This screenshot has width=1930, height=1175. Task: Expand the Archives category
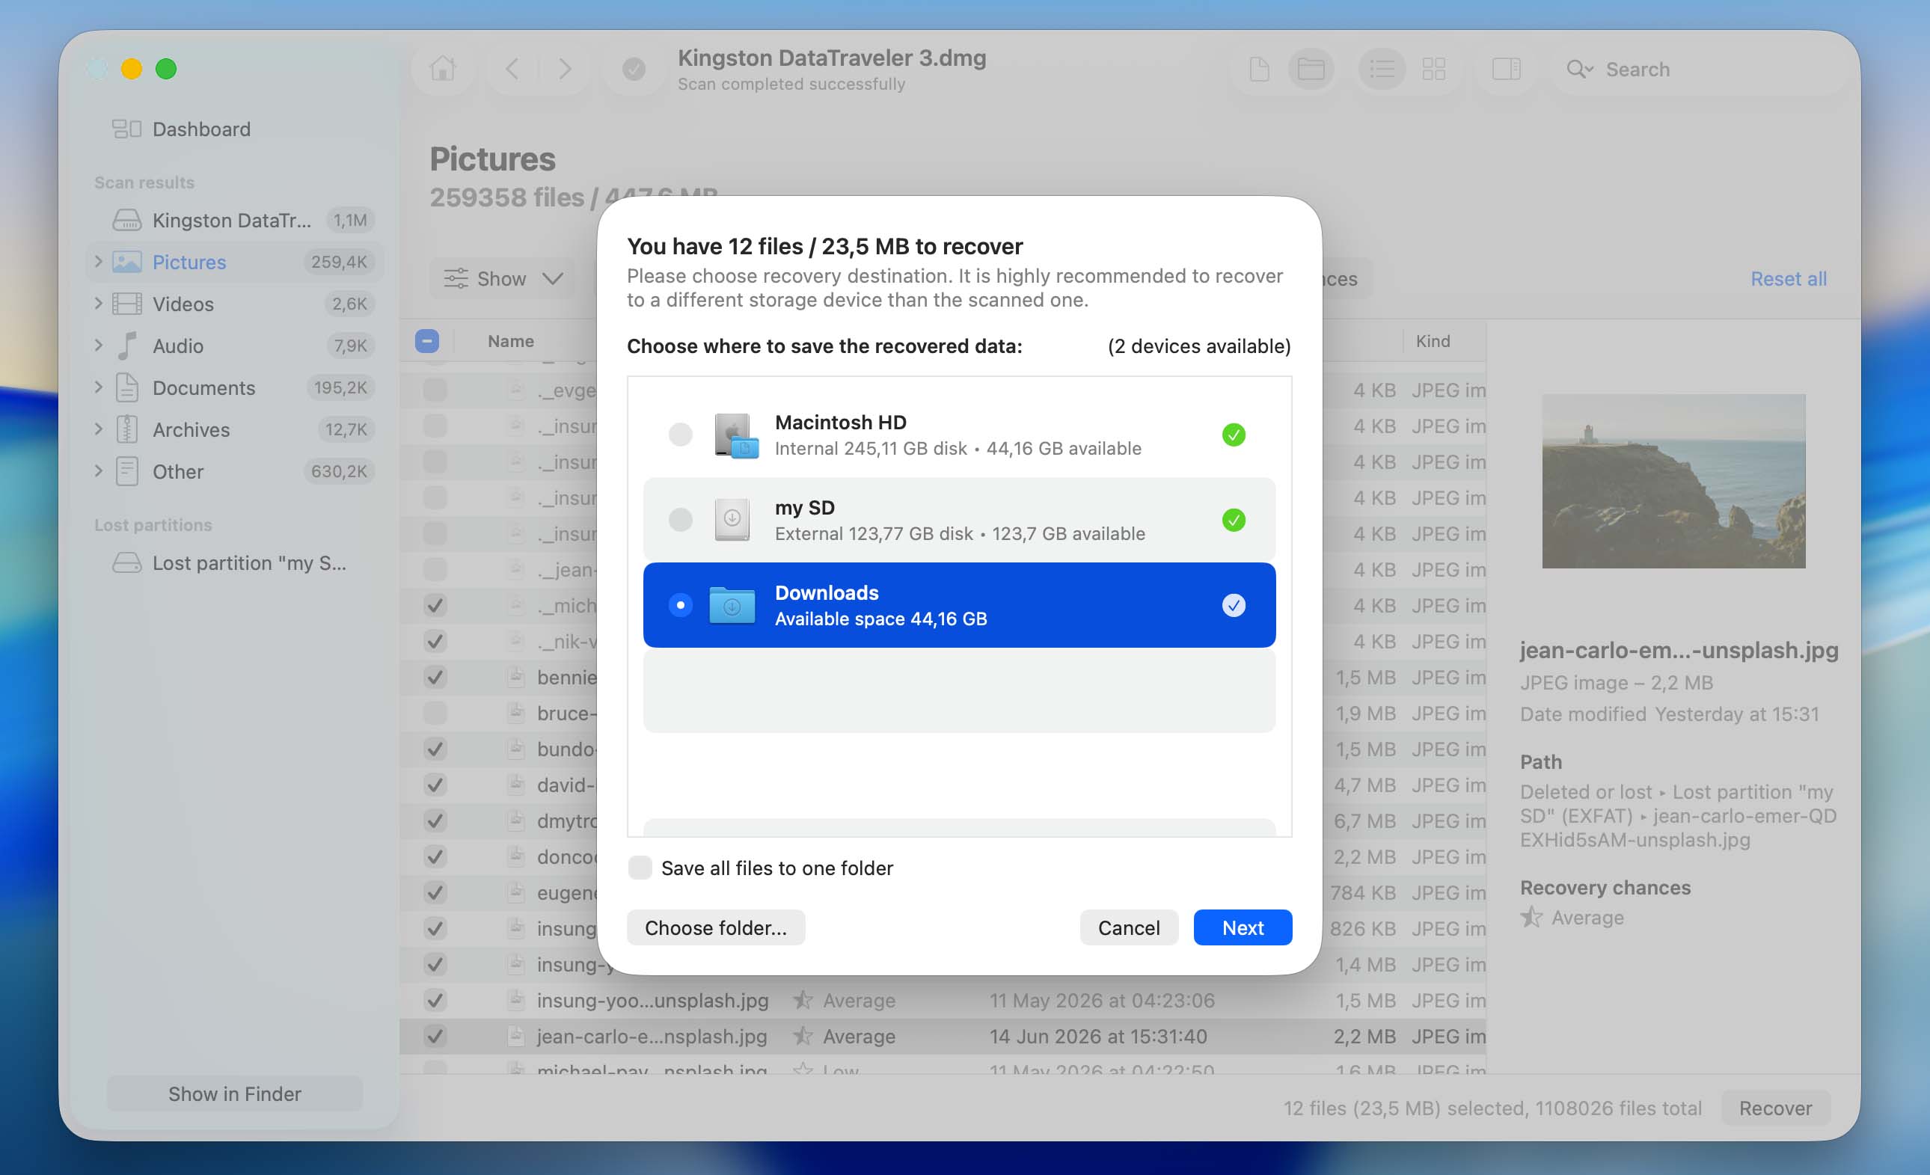98,429
